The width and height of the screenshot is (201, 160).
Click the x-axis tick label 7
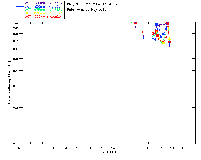42,148
